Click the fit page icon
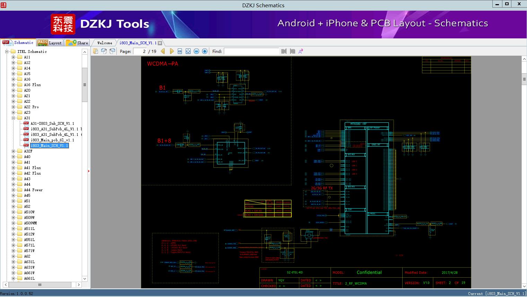Image resolution: width=527 pixels, height=297 pixels. tap(188, 51)
